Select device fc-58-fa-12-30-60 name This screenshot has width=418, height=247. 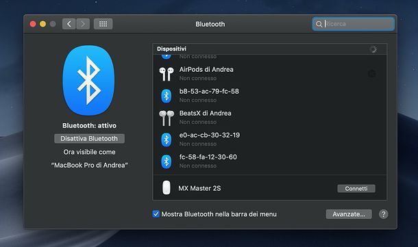point(208,157)
